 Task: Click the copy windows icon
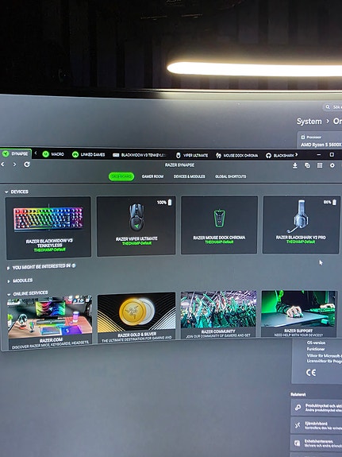tap(307, 165)
